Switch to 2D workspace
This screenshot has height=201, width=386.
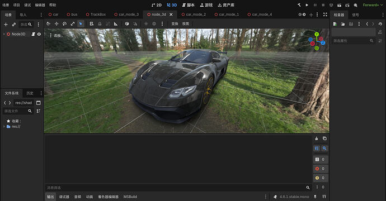156,5
